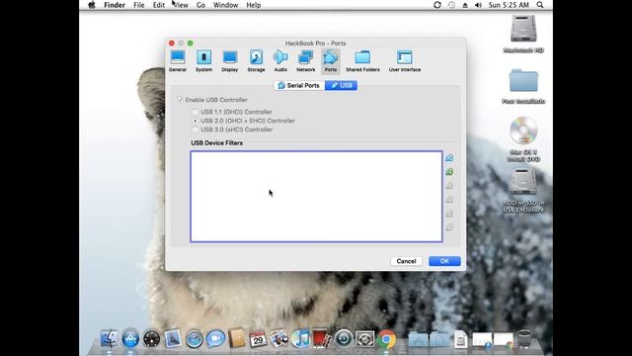
Task: Open iTunes from the Dock
Action: point(300,338)
